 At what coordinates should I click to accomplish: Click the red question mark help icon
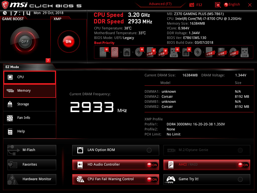pyautogui.click(x=48, y=60)
